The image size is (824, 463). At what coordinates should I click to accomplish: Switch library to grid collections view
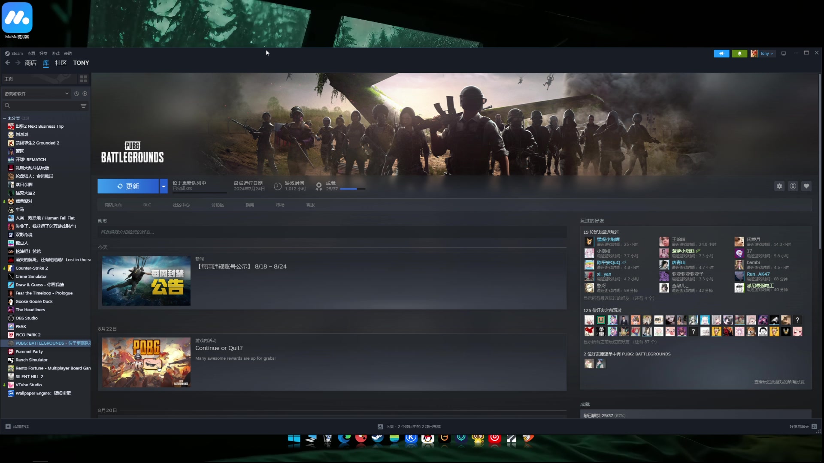point(83,79)
